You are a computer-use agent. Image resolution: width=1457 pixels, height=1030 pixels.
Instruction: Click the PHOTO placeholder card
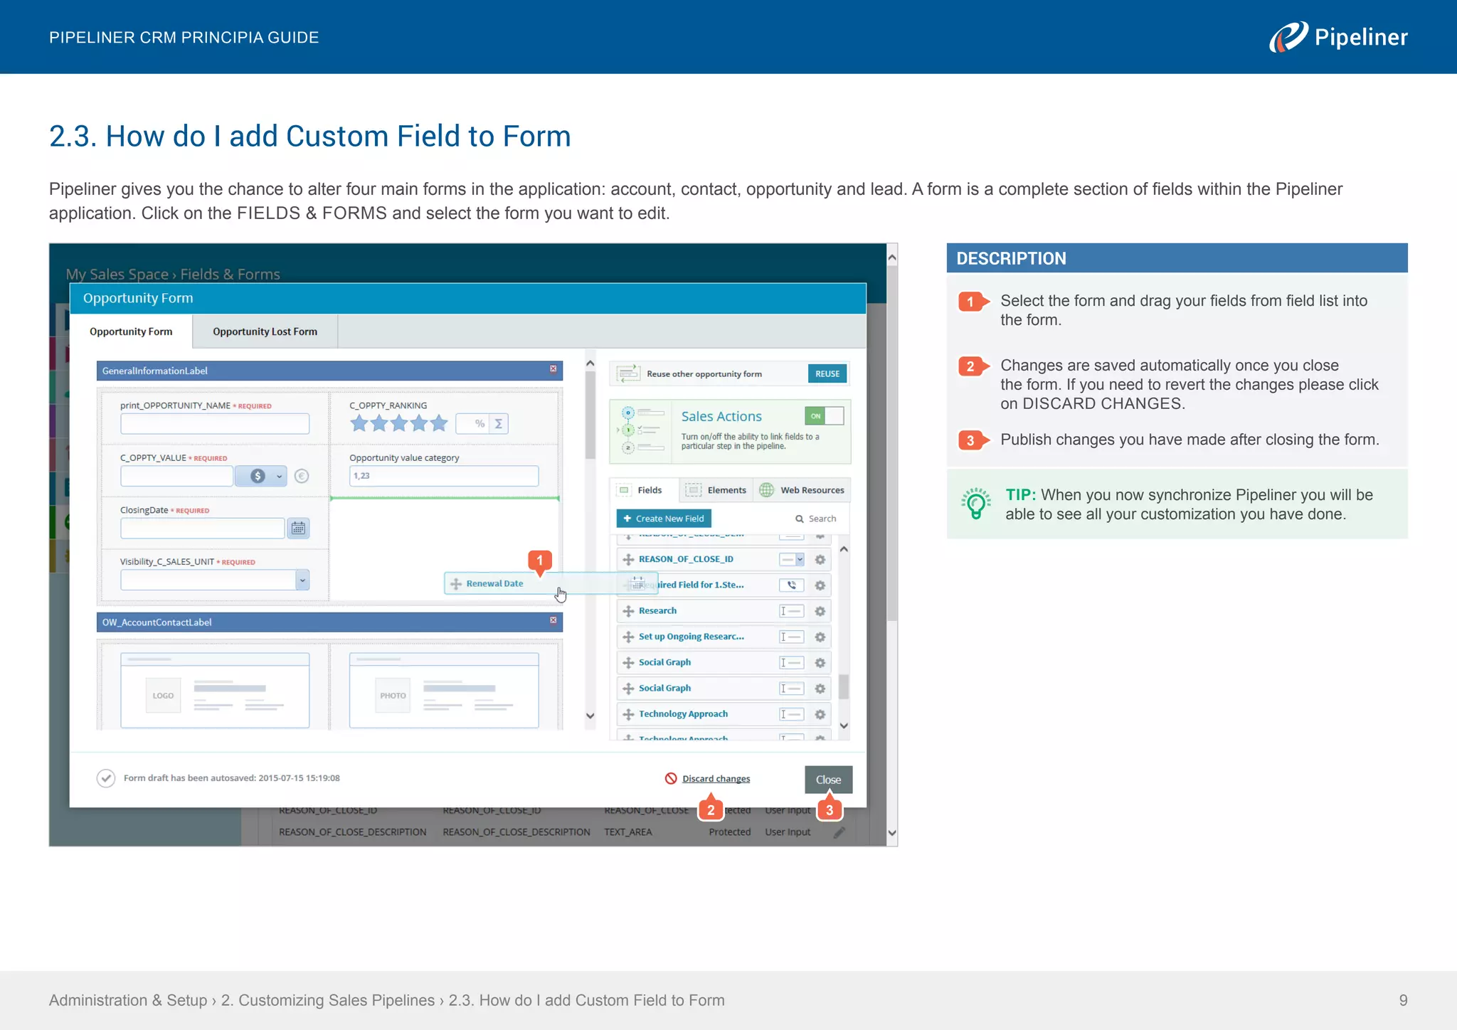444,690
